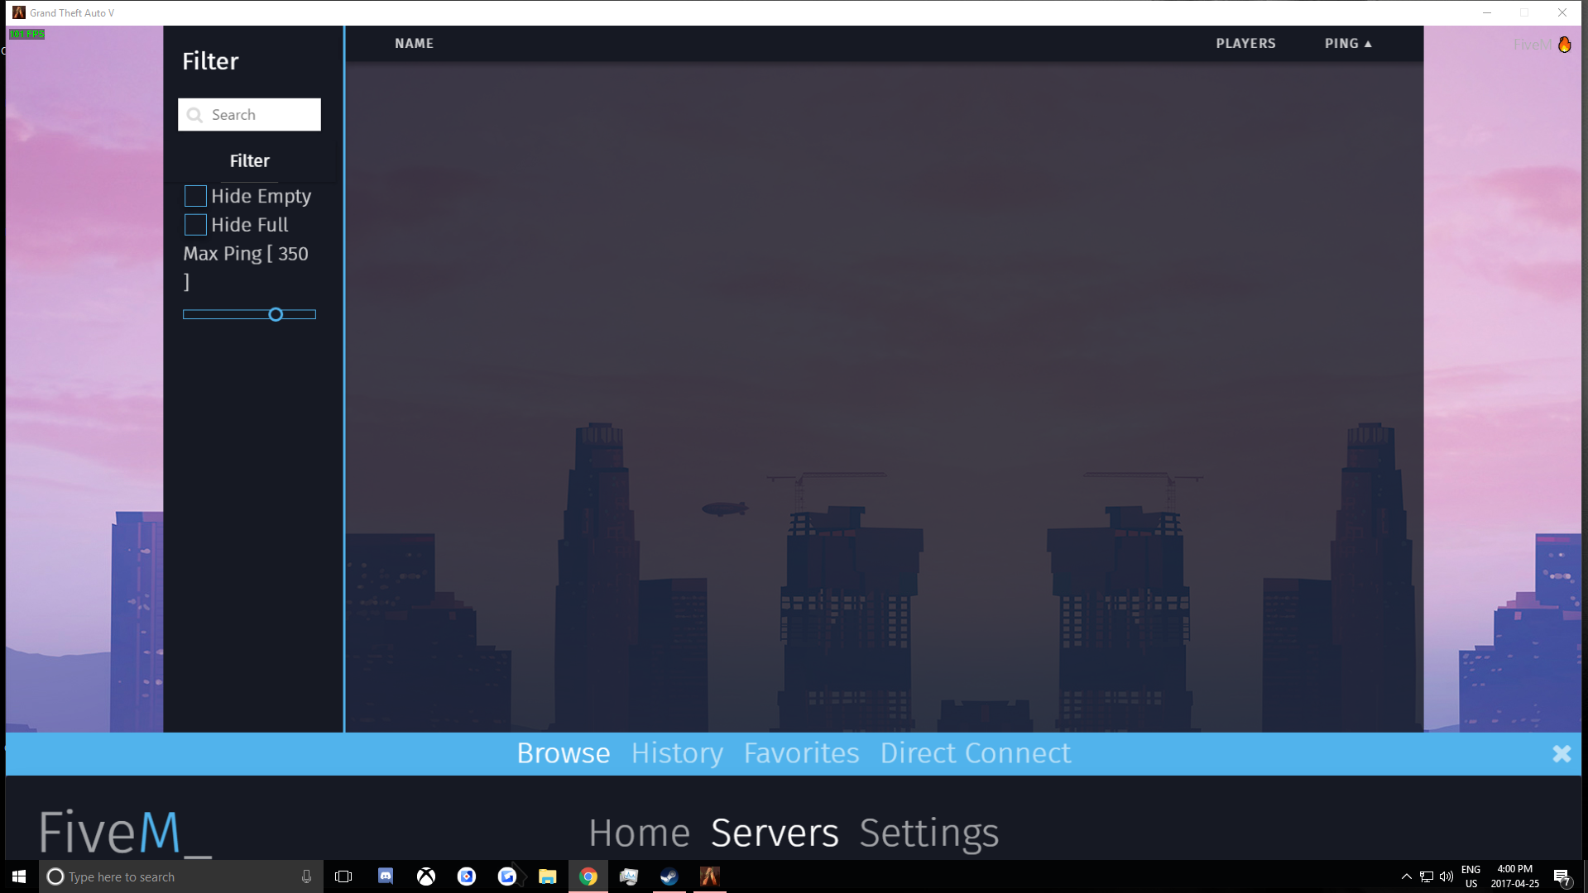This screenshot has width=1588, height=893.
Task: Switch to the Browse tab
Action: tap(564, 753)
